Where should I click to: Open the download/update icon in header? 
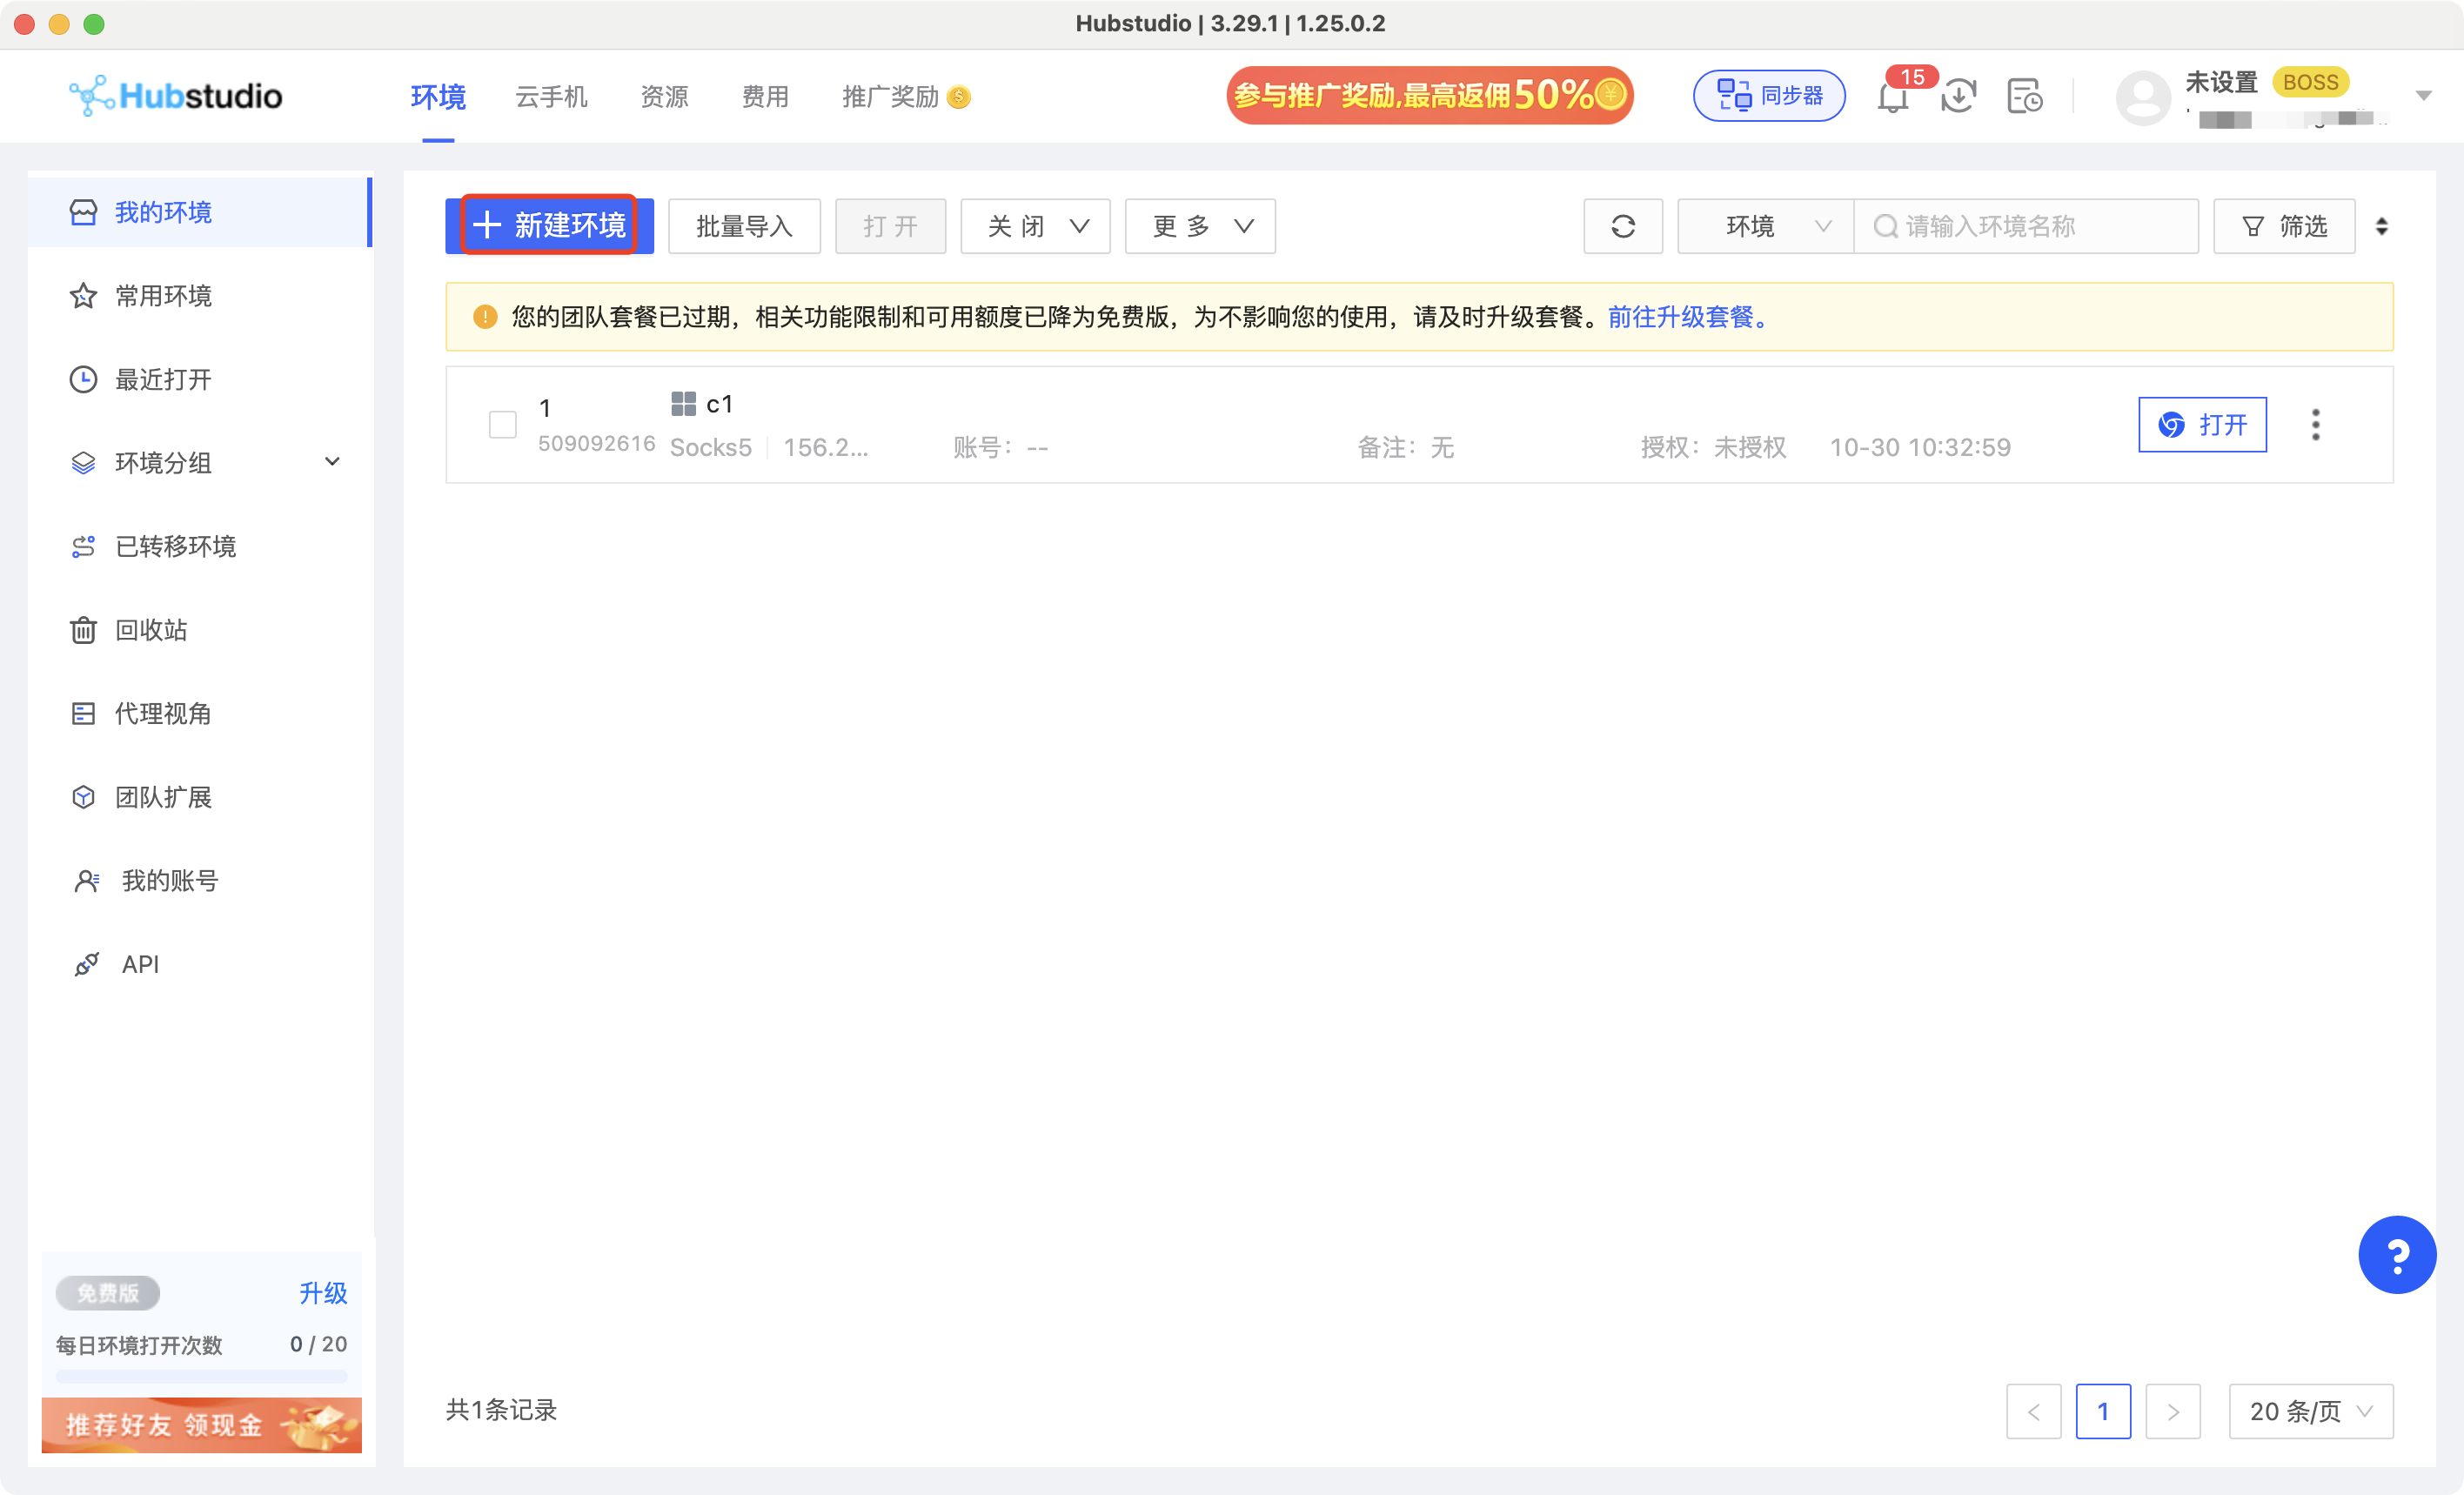tap(1958, 96)
